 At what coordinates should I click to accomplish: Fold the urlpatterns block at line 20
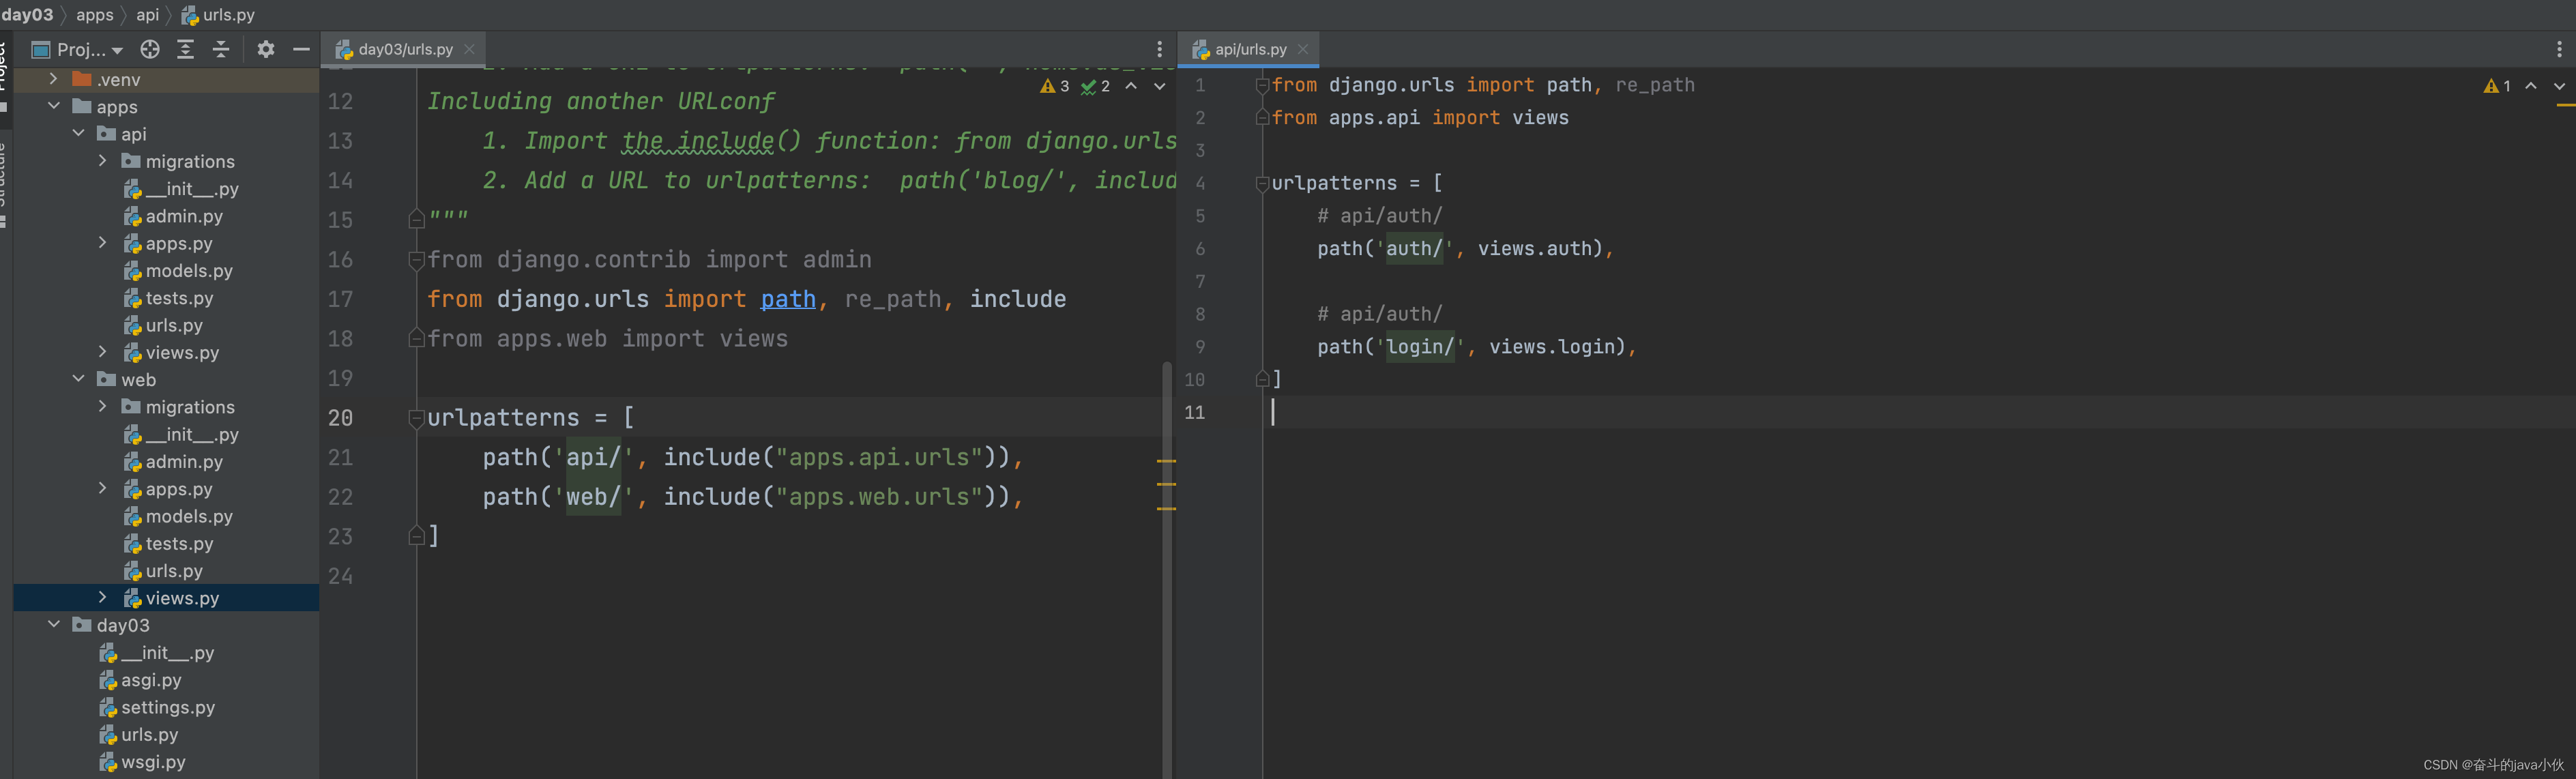[416, 419]
